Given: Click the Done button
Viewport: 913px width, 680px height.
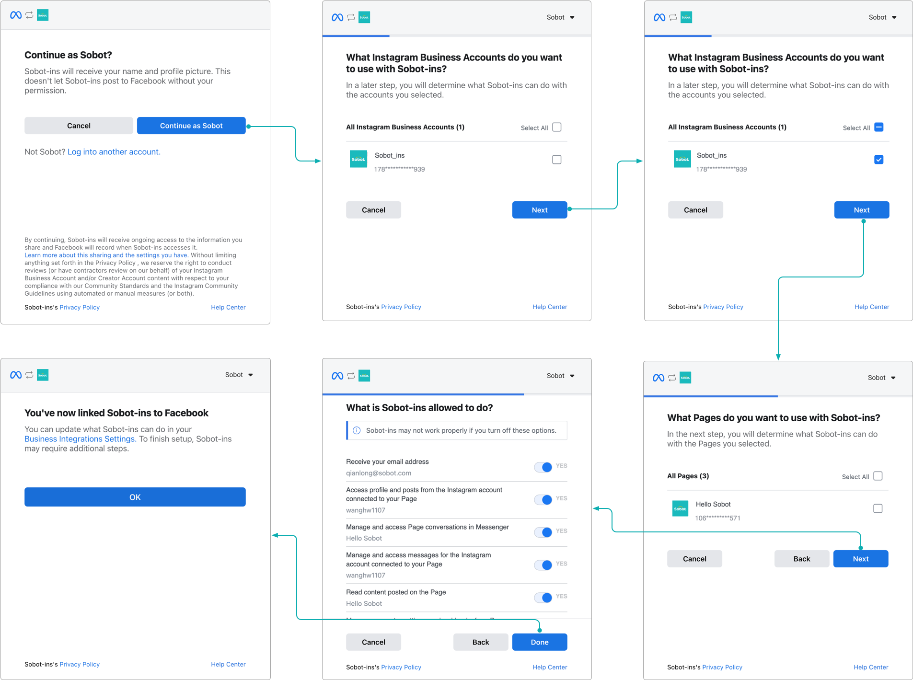Looking at the screenshot, I should tap(540, 642).
